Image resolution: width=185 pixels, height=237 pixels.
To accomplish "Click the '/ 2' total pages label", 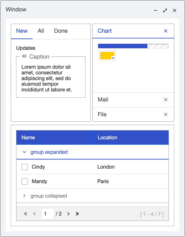I will coord(59,214).
